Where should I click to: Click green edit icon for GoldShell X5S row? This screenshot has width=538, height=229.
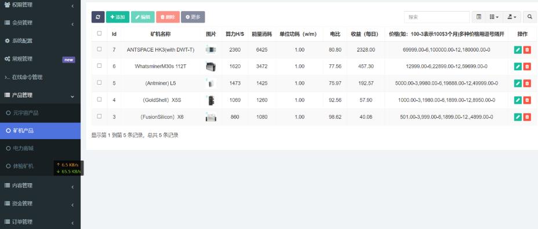click(518, 100)
